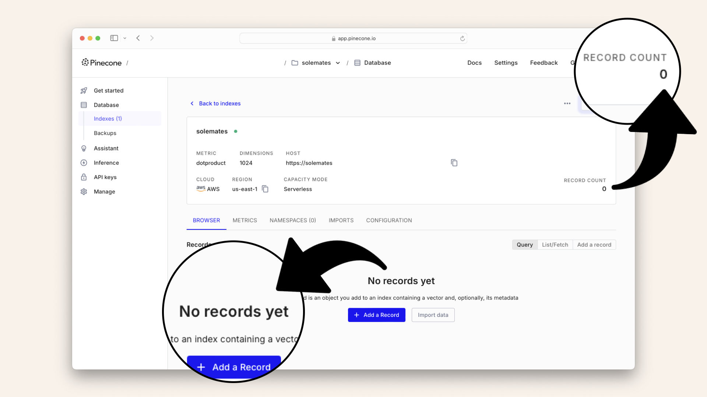Select the List/Fetch query toggle
The height and width of the screenshot is (397, 707).
[555, 244]
